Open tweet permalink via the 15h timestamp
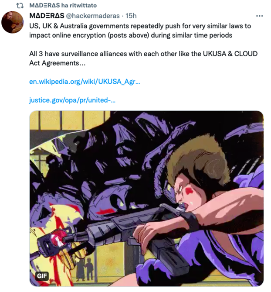The image size is (271, 292). (131, 16)
